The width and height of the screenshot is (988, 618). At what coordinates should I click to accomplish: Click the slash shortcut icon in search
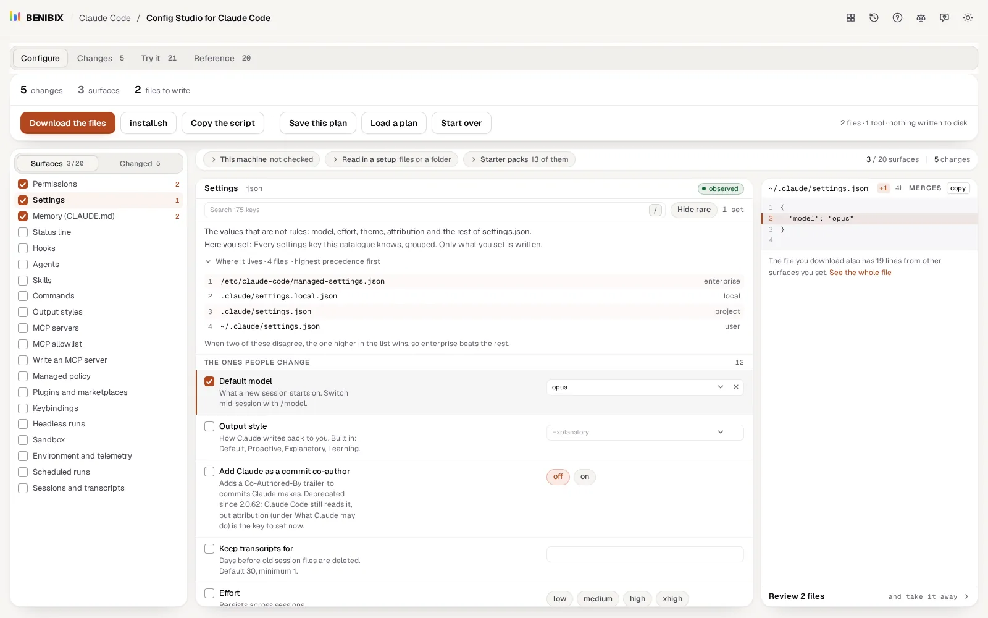click(x=655, y=210)
